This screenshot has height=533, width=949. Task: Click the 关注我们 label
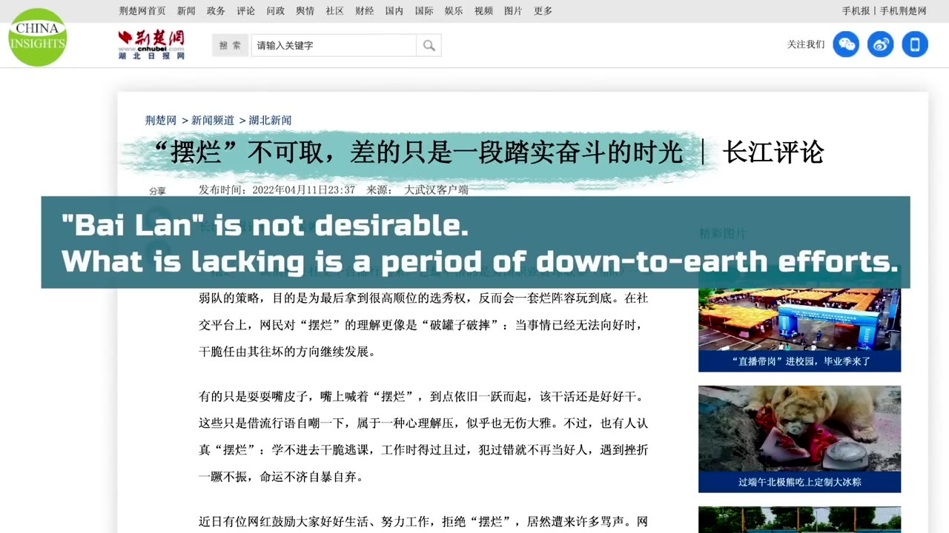806,44
